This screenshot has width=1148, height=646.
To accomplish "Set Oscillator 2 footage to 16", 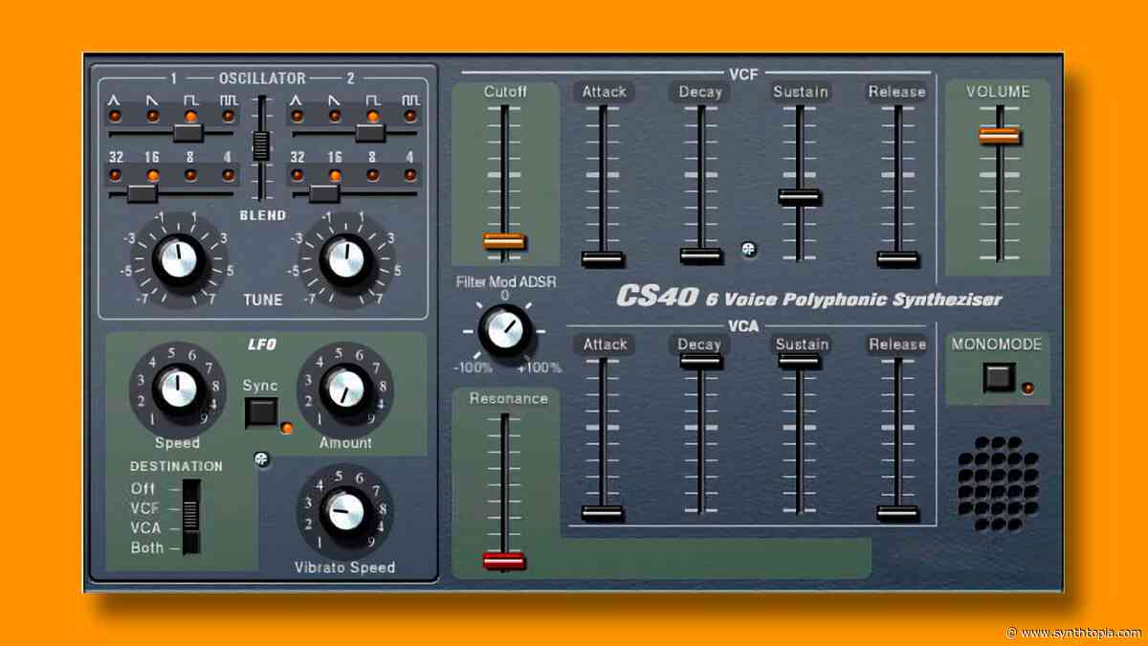I will [x=336, y=175].
